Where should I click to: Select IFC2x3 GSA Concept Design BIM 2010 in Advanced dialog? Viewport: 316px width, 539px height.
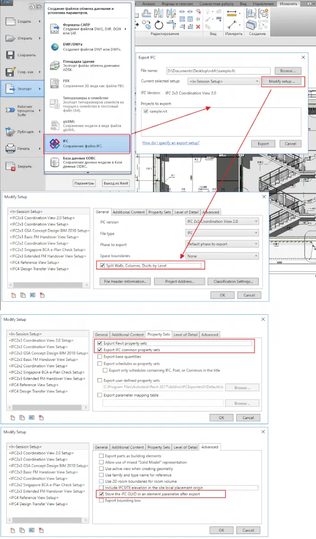point(49,466)
